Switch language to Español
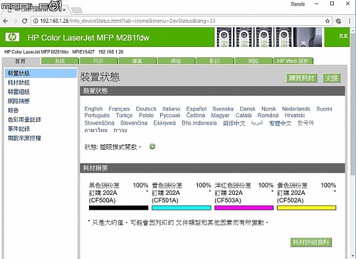Image resolution: width=356 pixels, height=259 pixels. point(196,109)
